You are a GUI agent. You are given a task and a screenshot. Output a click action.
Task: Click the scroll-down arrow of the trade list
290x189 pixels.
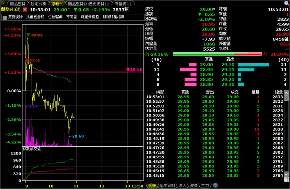pyautogui.click(x=286, y=174)
